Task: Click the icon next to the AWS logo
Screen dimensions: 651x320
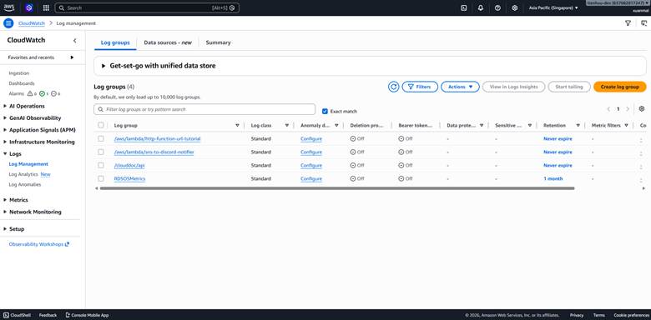Action: tap(28, 7)
